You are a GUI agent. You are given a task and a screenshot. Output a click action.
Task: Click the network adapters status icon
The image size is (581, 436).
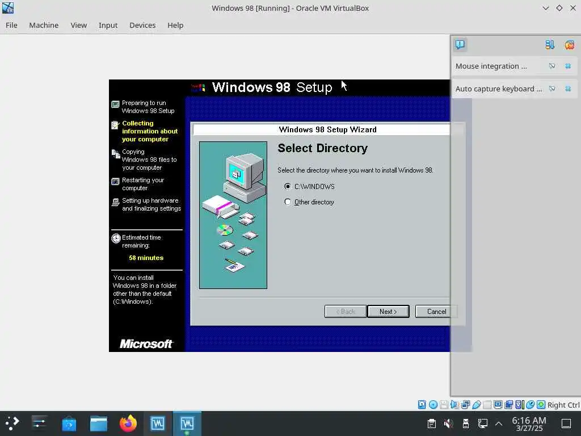pos(466,404)
